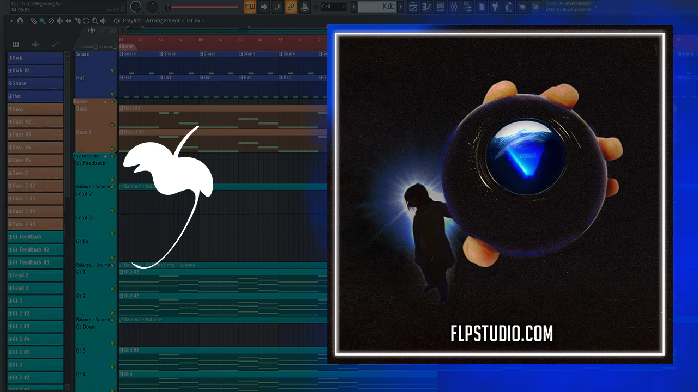The height and width of the screenshot is (392, 698).
Task: Select the Mute tool in playlist toolbar
Action: coord(59,21)
